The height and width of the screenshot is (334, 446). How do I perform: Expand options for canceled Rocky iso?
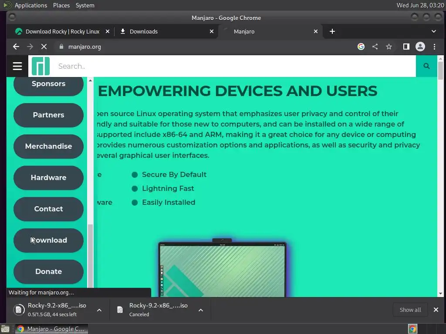pyautogui.click(x=201, y=310)
